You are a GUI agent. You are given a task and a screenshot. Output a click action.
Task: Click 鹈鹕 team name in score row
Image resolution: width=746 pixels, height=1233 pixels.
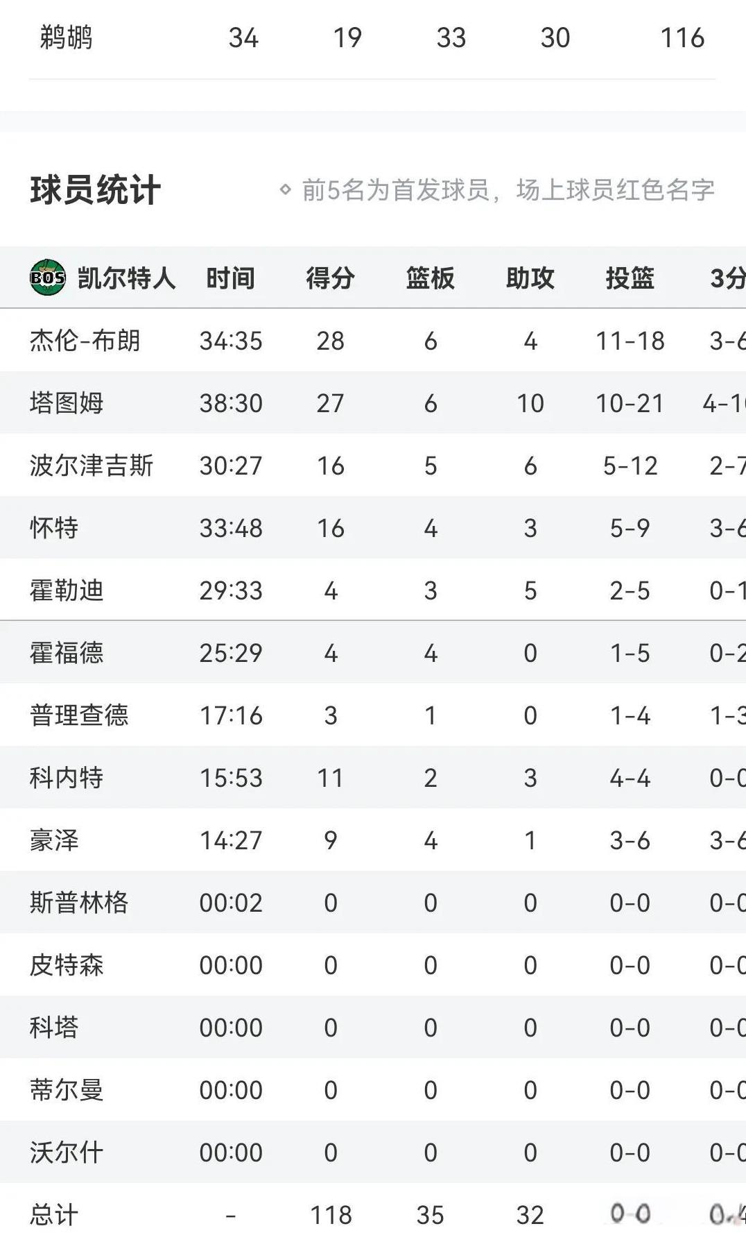click(x=66, y=37)
